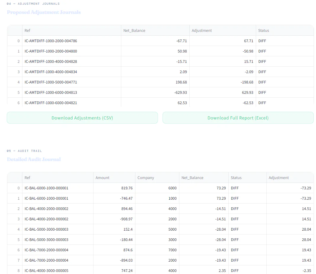Click the Adjustment value -2.09

coord(223,72)
